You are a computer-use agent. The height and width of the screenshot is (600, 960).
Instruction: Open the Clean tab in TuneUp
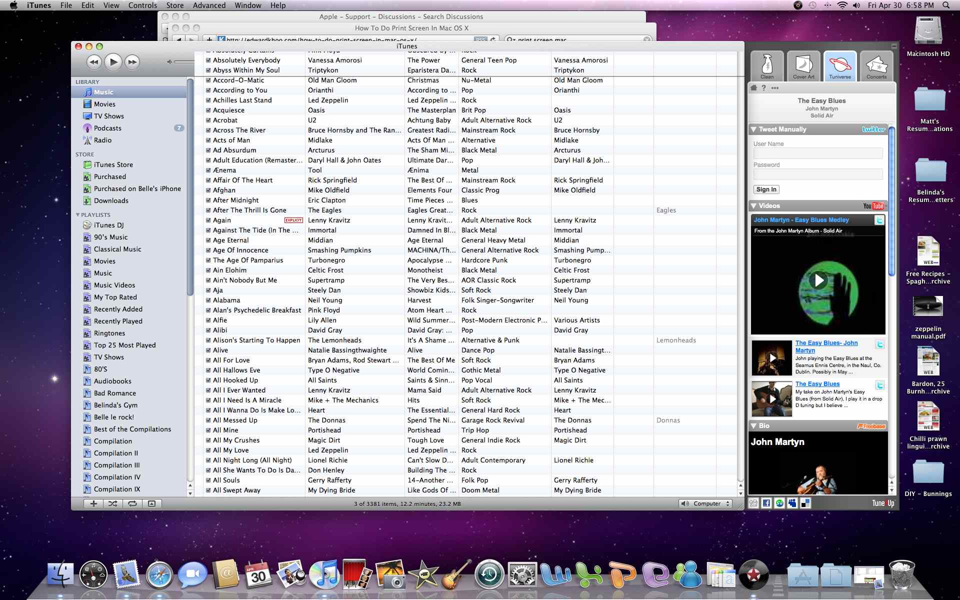[767, 65]
